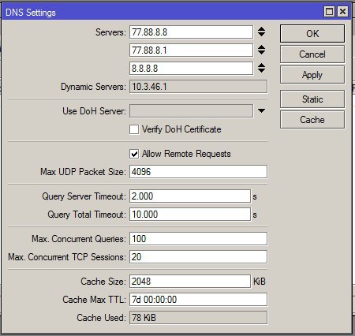This screenshot has height=336, width=355.
Task: Click the Max UDP Packet Size field
Action: tap(198, 172)
